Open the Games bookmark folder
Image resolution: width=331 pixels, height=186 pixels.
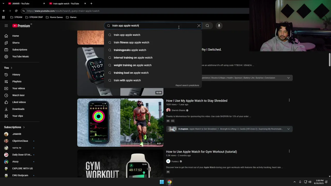click(71, 17)
